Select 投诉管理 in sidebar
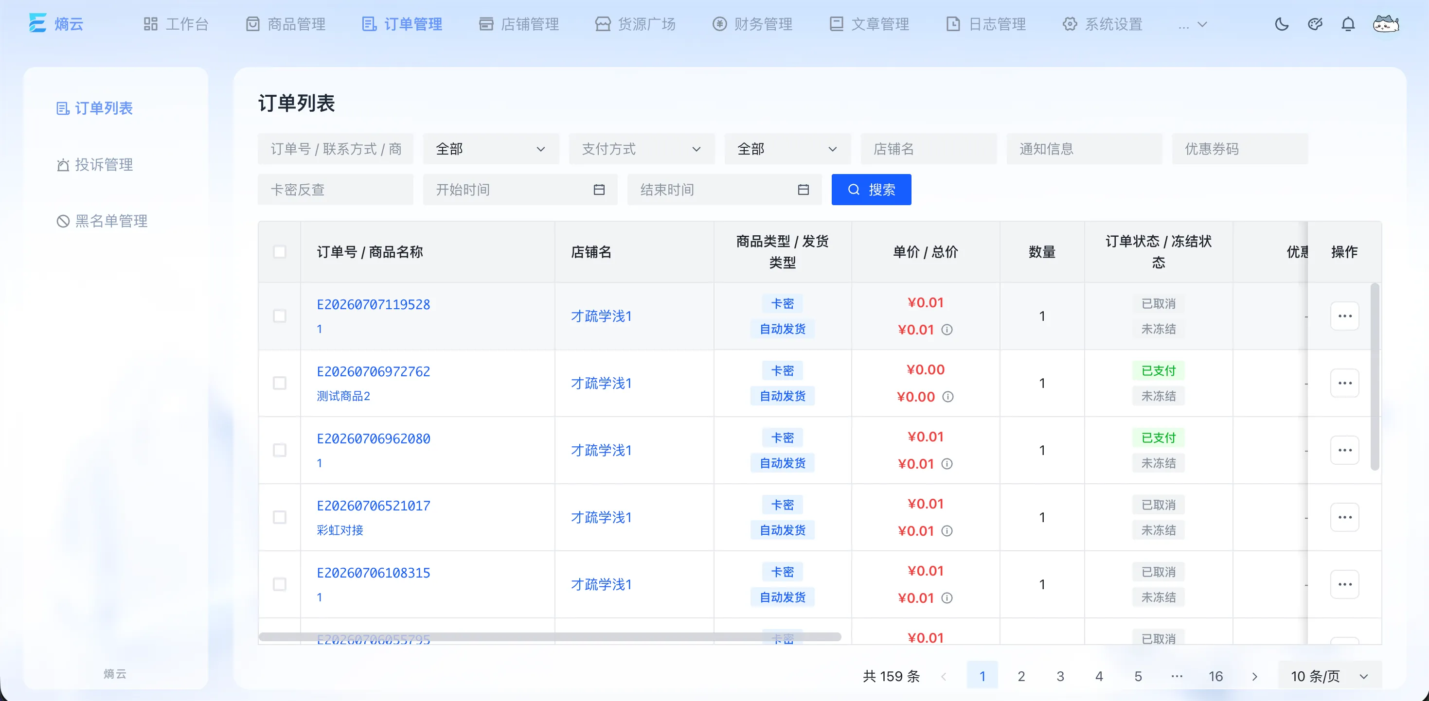 coord(95,165)
